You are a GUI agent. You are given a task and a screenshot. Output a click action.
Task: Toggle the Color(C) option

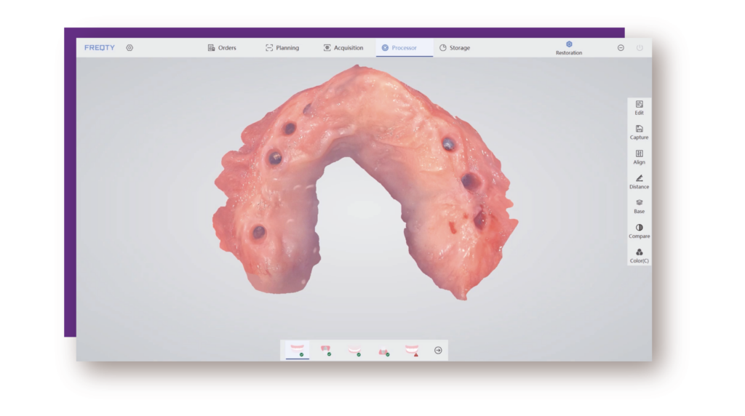(x=639, y=256)
